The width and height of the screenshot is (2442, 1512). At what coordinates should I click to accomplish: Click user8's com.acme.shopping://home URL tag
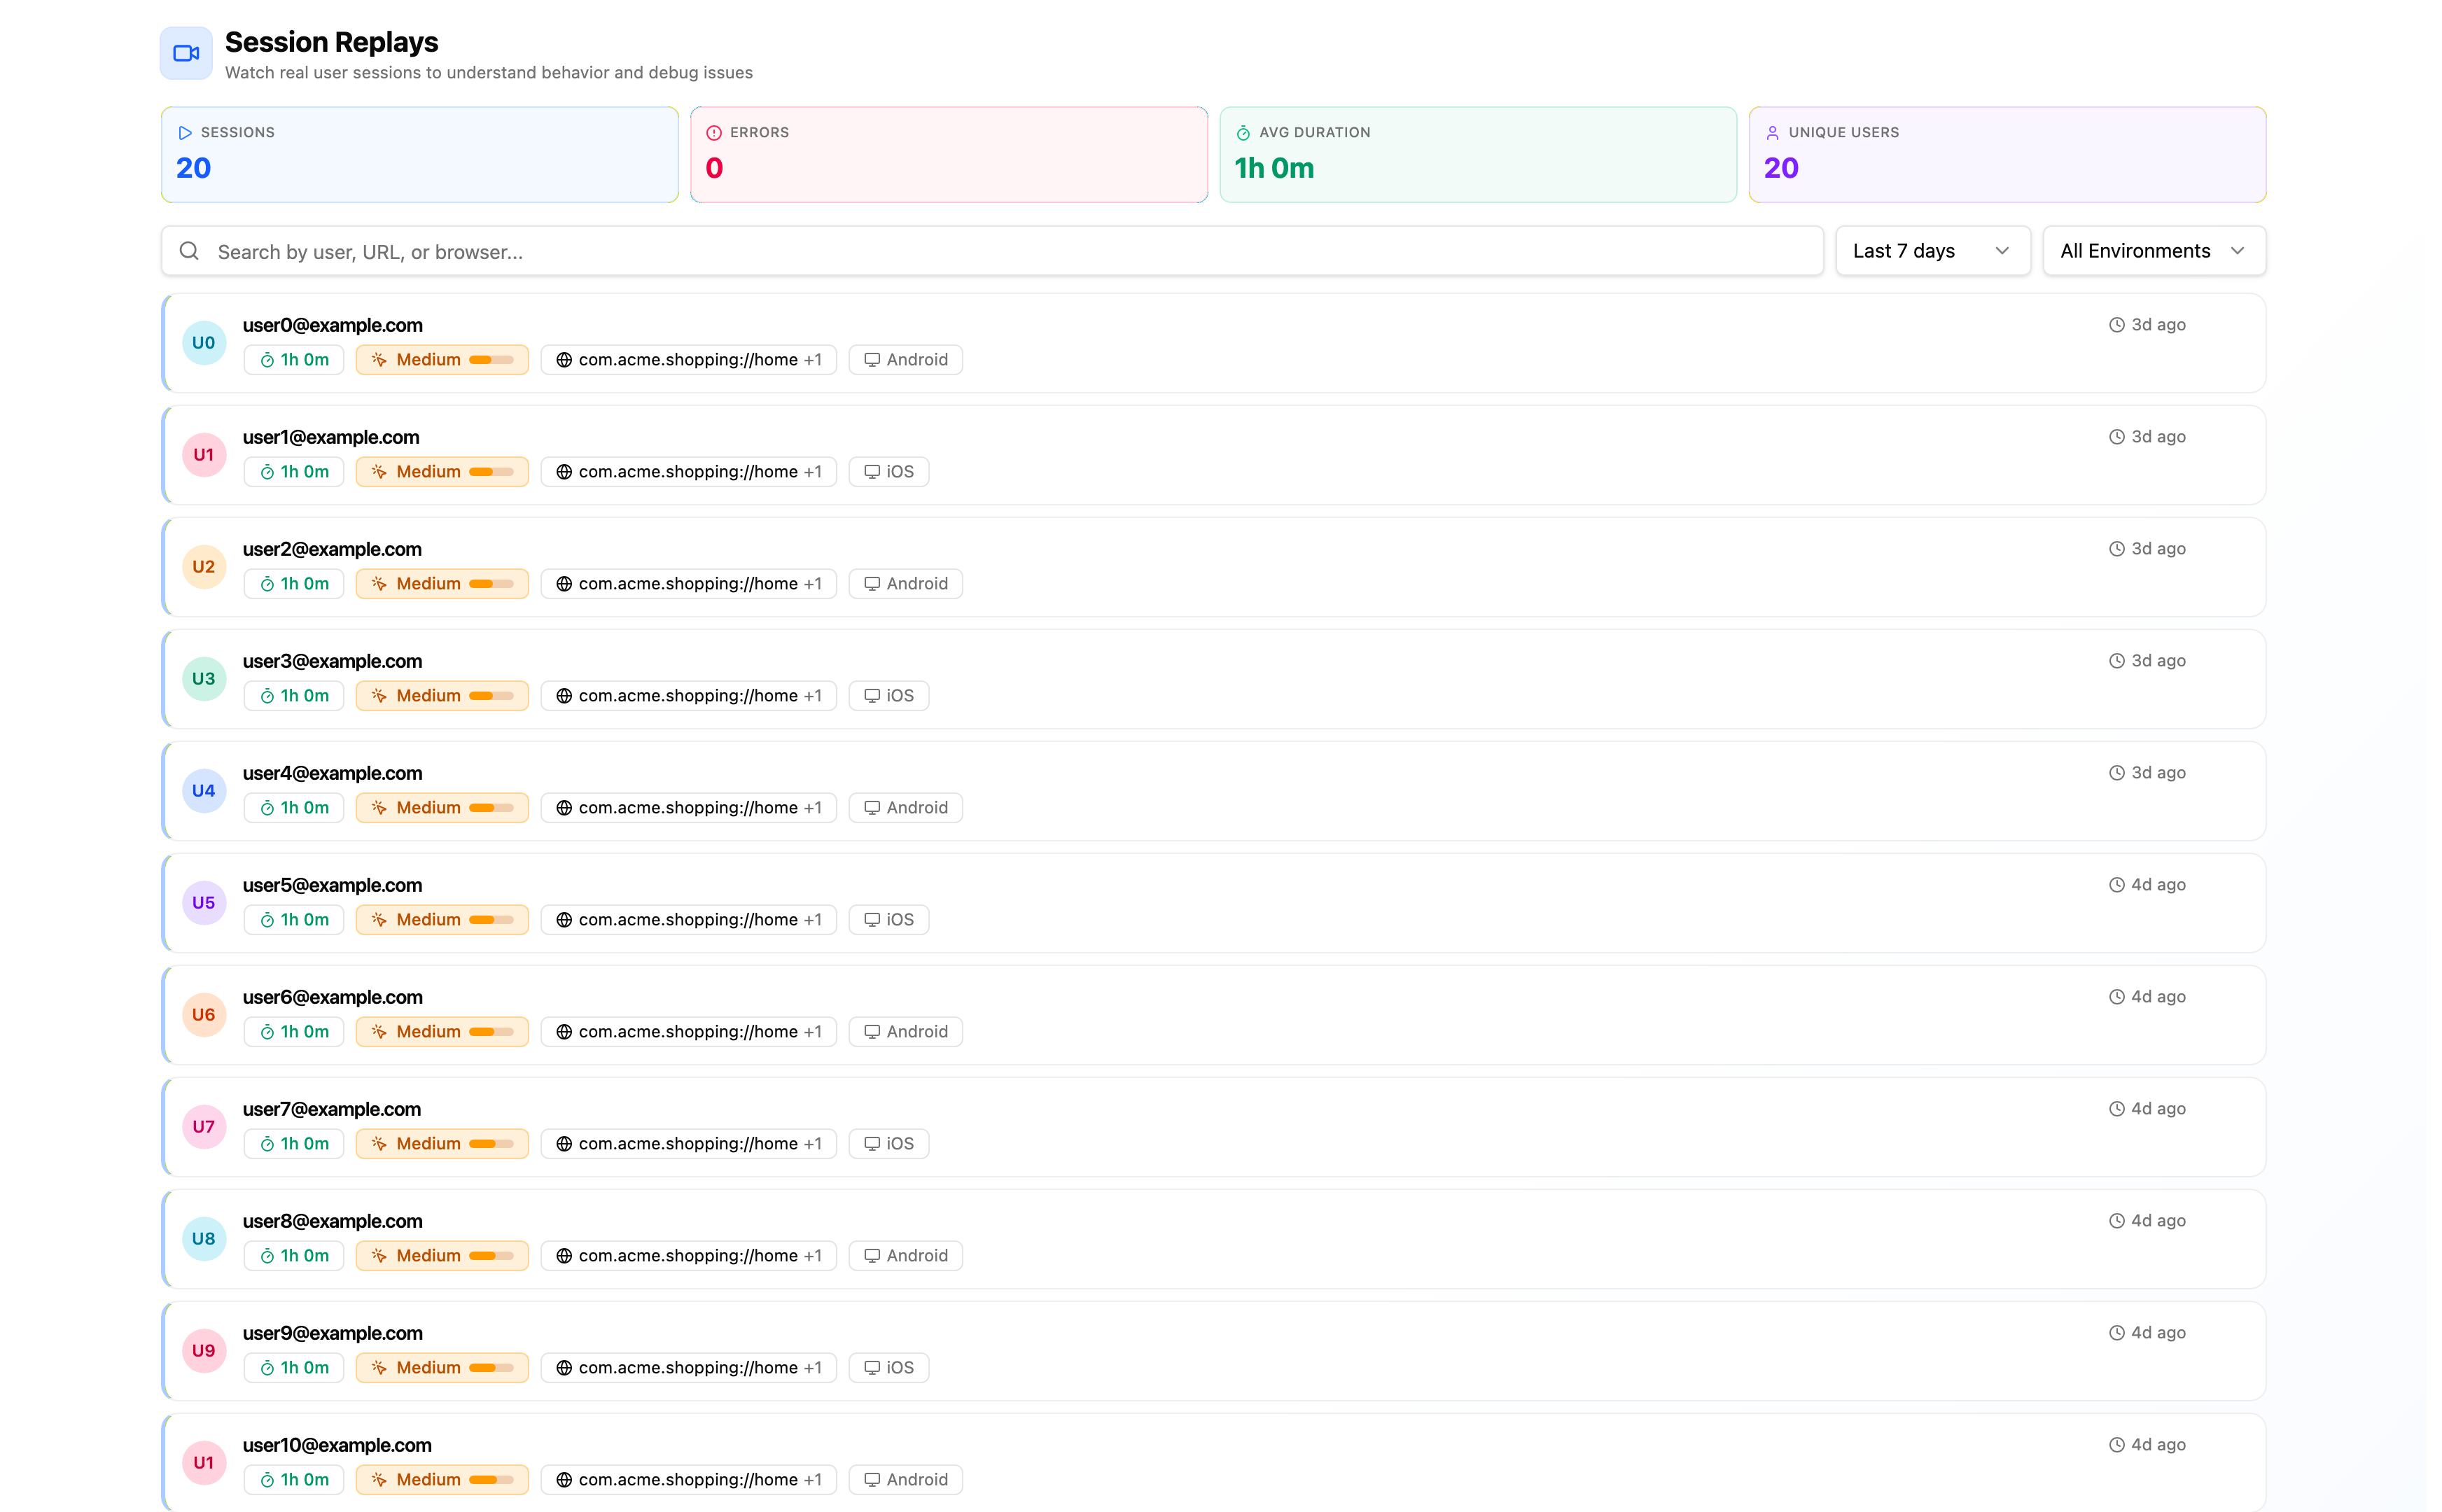point(688,1256)
